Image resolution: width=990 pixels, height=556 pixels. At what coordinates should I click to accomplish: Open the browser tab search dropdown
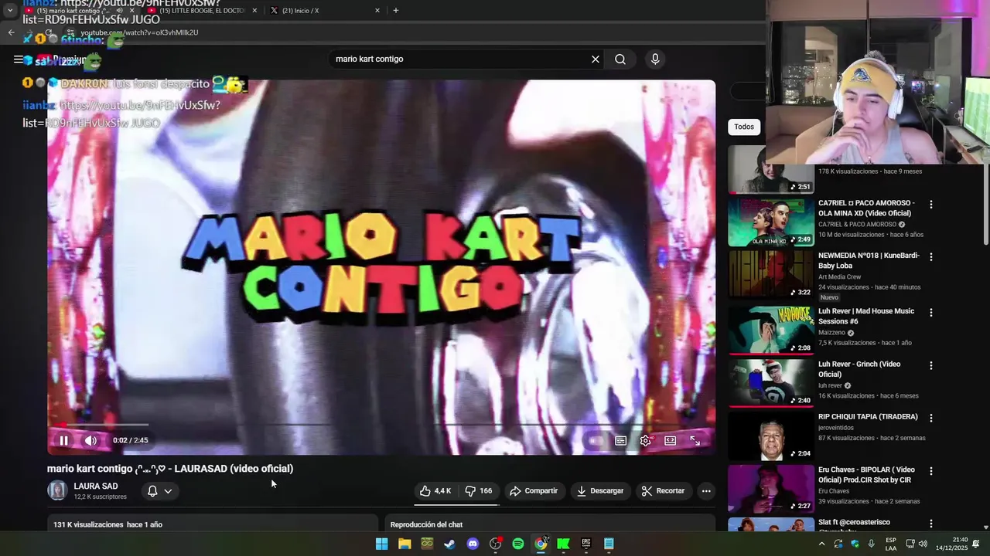[10, 10]
